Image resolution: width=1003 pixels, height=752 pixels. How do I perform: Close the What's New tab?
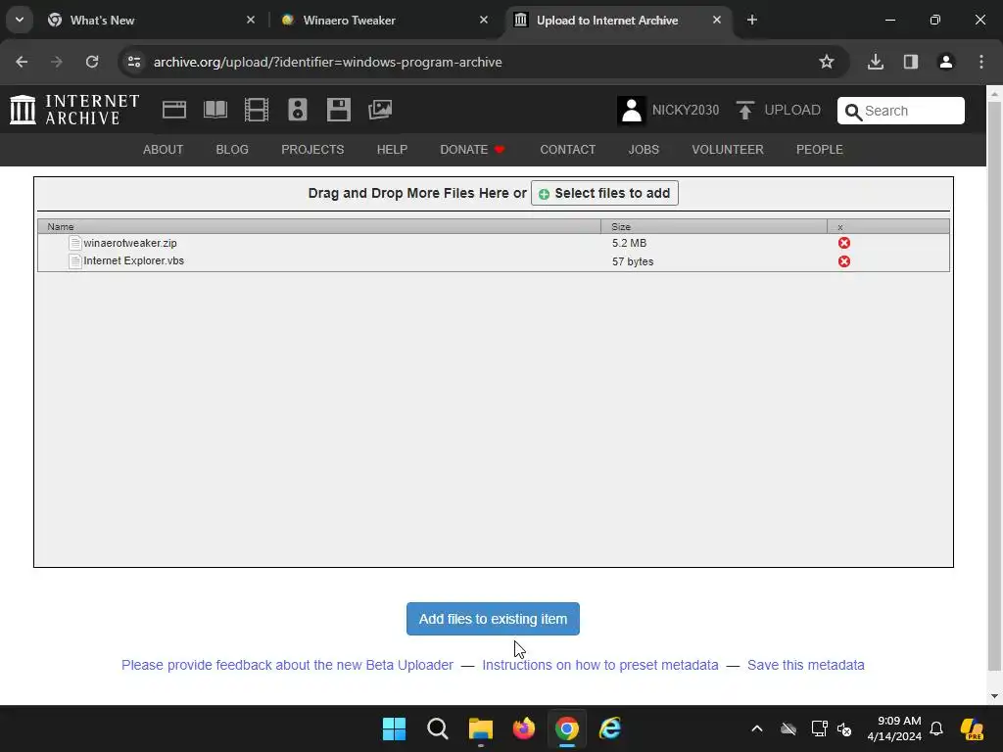coord(251,20)
